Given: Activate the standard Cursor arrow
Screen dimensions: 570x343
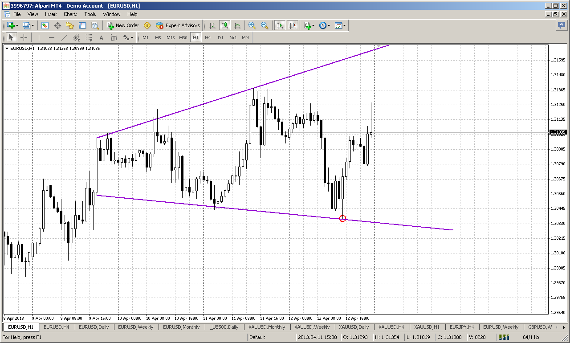Looking at the screenshot, I should pos(11,38).
